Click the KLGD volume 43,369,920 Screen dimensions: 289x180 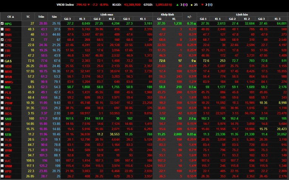(x=132, y=5)
